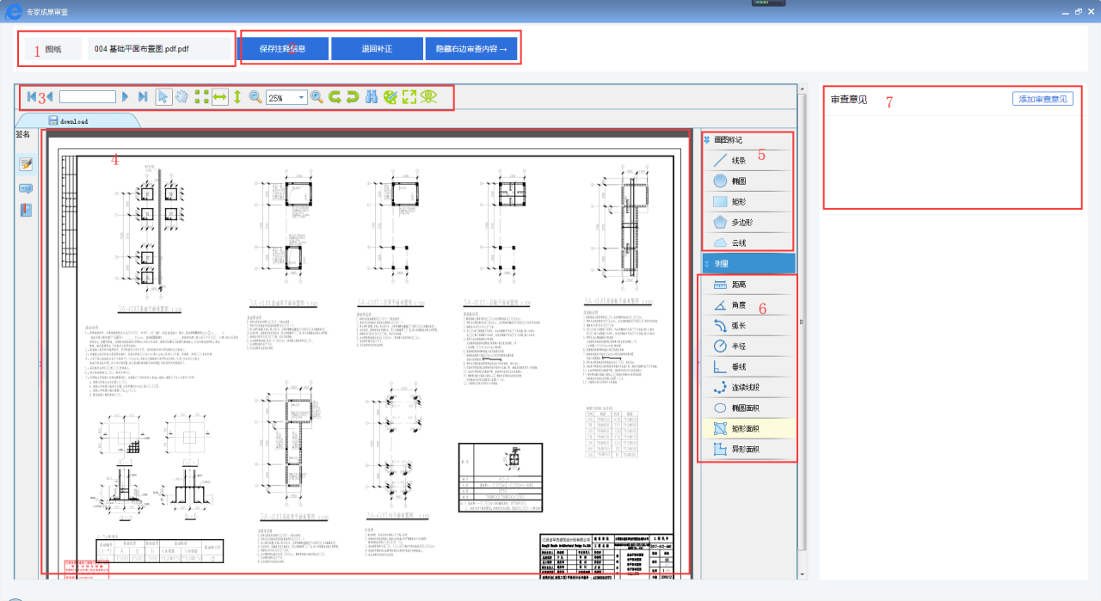Select the 矩形 rectangle markup tool
Image resolution: width=1101 pixels, height=601 pixels.
tap(748, 202)
